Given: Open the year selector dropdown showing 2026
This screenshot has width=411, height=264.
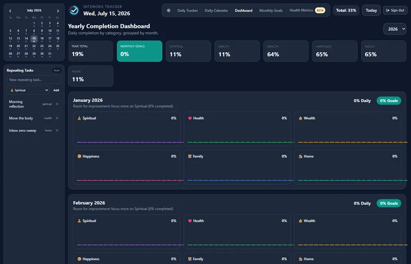Looking at the screenshot, I should pos(395,29).
